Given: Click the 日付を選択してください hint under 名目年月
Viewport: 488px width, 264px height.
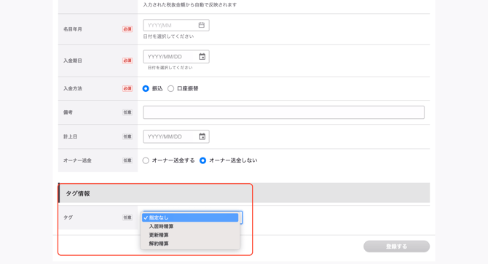Looking at the screenshot, I should pos(168,36).
